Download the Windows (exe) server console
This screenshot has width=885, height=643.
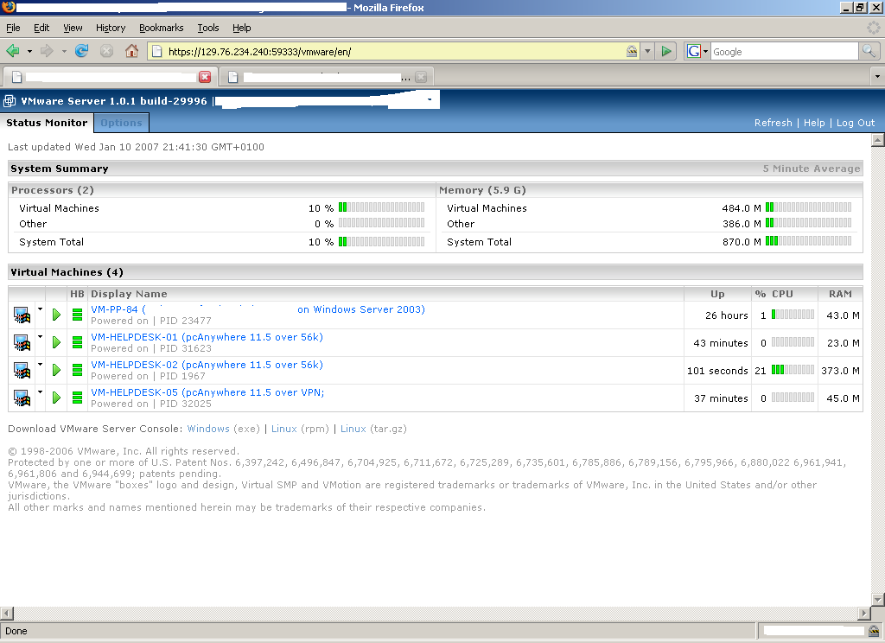(x=208, y=429)
